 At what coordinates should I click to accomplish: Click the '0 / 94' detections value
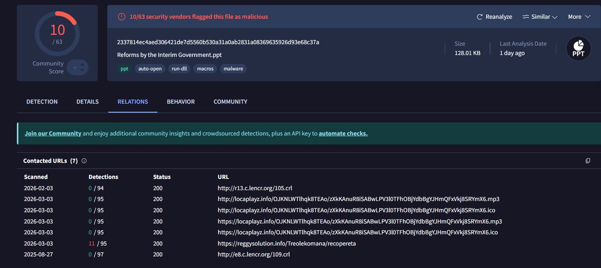pos(96,188)
